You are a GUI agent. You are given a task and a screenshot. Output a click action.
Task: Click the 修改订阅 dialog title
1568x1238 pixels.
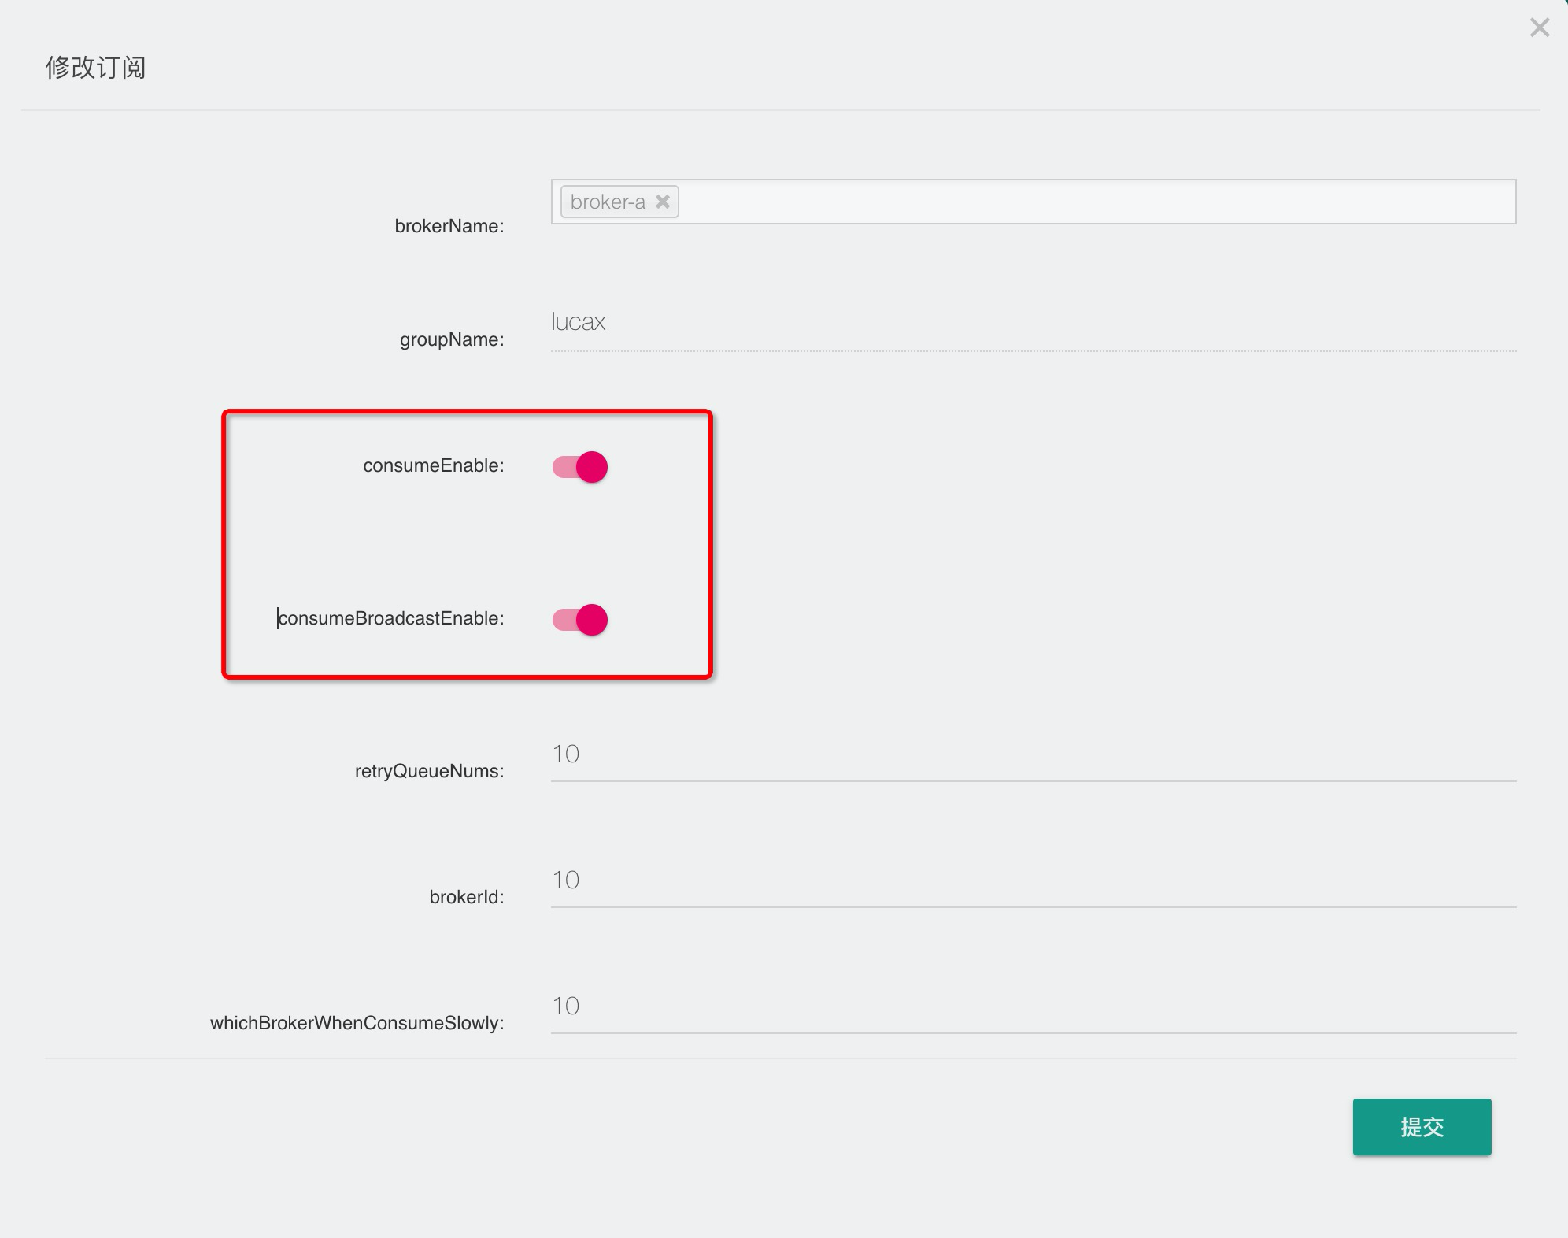click(95, 68)
